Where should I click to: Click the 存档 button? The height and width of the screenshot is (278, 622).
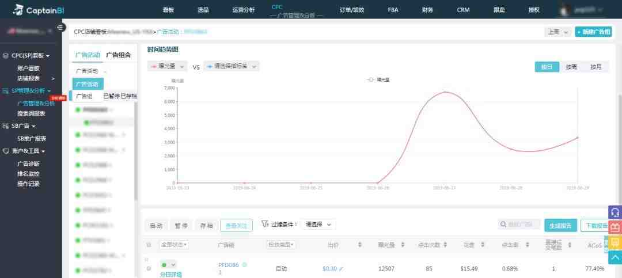pyautogui.click(x=206, y=225)
